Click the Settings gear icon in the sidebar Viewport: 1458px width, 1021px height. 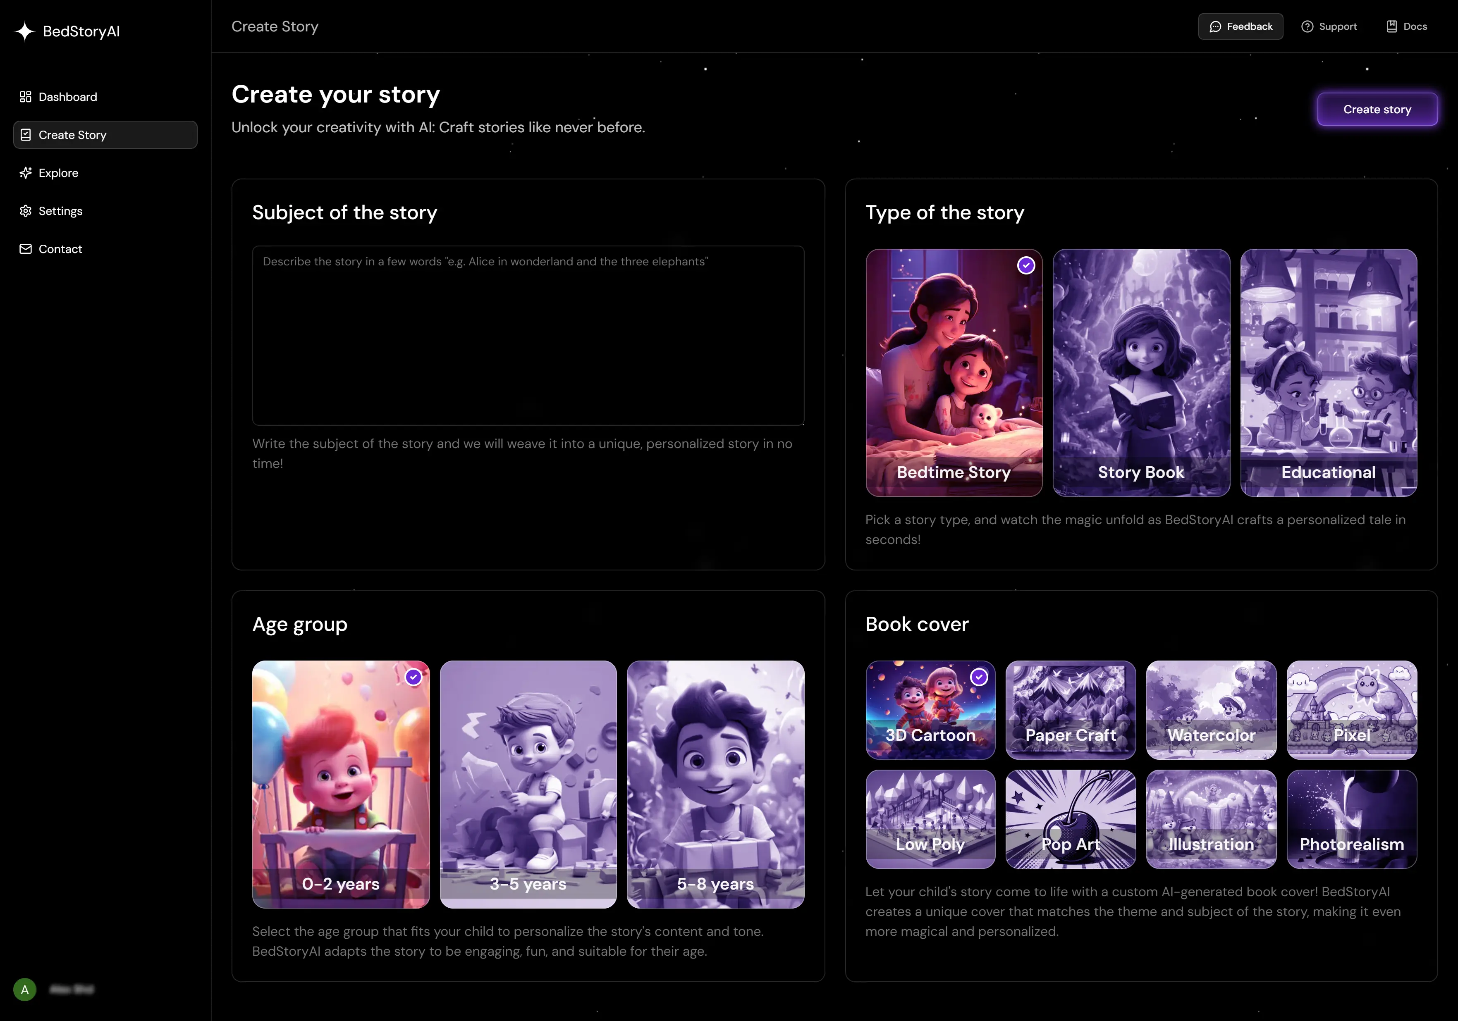coord(25,211)
